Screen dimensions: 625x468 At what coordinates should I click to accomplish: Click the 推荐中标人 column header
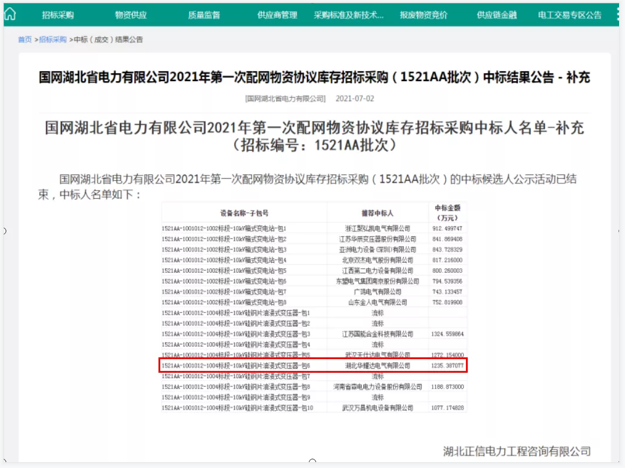coord(377,212)
